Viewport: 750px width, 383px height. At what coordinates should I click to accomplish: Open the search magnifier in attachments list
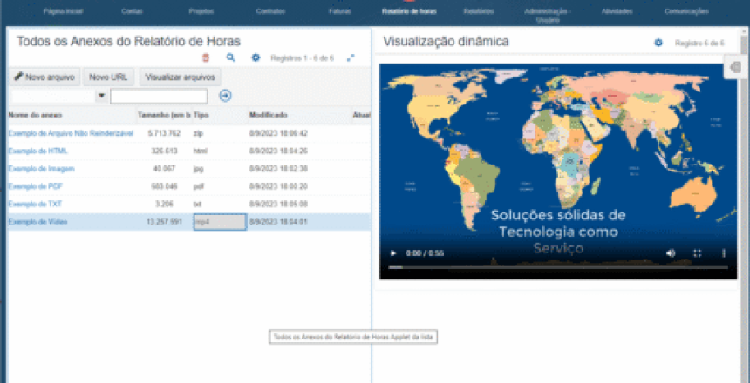coord(230,57)
